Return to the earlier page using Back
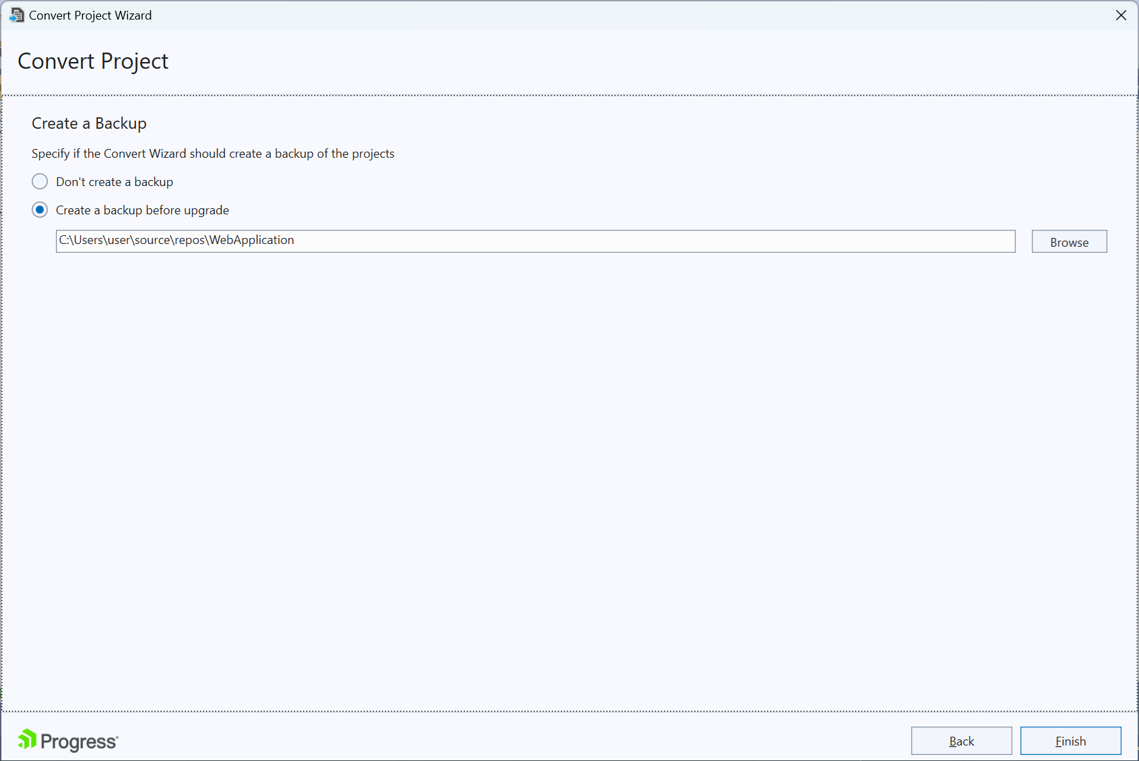This screenshot has height=761, width=1139. click(x=961, y=740)
